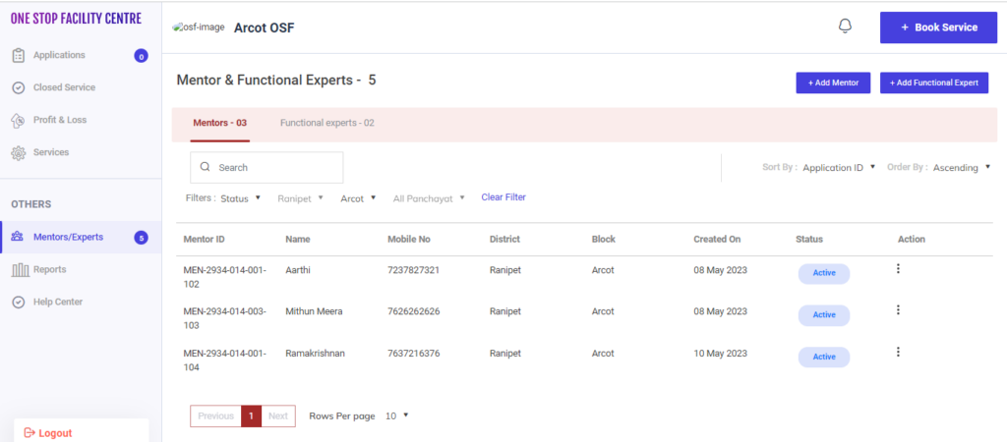The width and height of the screenshot is (1007, 442).
Task: Click the notification bell icon
Action: pyautogui.click(x=844, y=27)
